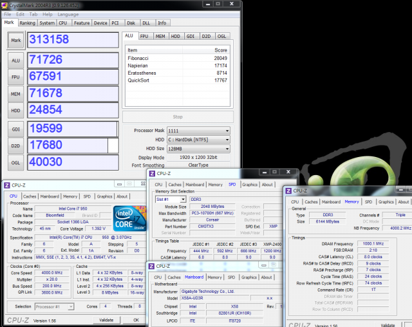Open Memory Slot Selection Slot #1 dropdown
Viewport: 412px width, 327px height.
point(171,200)
